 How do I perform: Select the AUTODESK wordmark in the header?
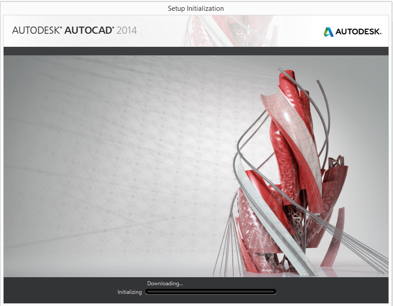click(x=358, y=31)
